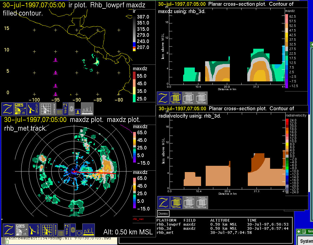The height and width of the screenshot is (245, 313).
Task: Enable the grayed GOES IR icon in maxdz plot toolbar
Action: [21, 230]
